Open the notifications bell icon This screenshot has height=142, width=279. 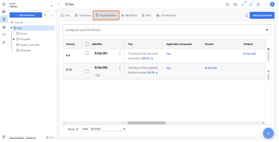(243, 4)
